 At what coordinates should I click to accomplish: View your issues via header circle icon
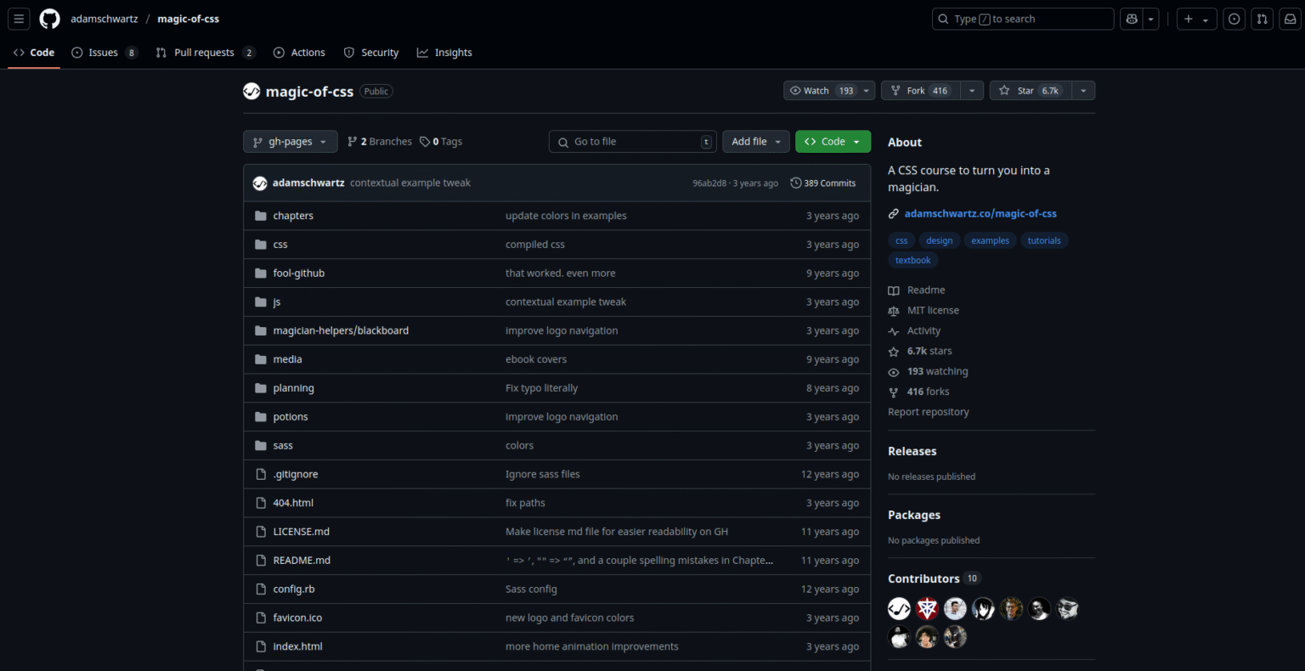coord(1234,19)
